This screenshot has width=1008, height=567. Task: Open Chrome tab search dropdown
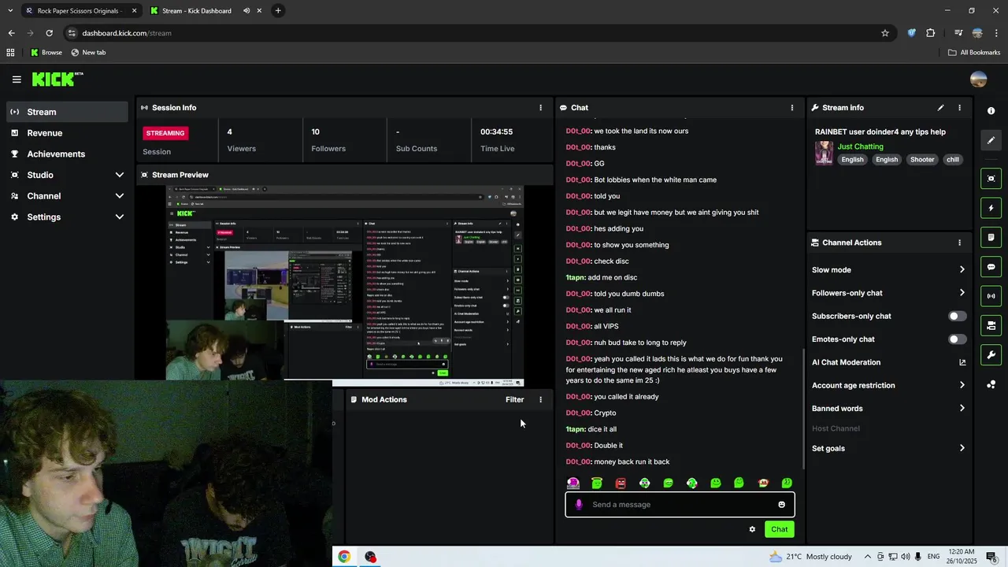[9, 10]
